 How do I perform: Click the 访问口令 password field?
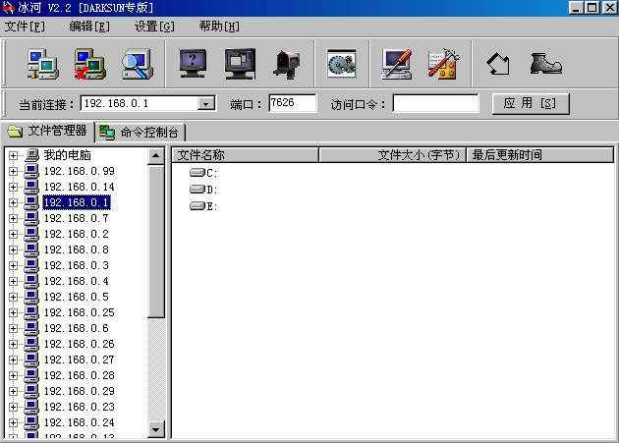click(x=435, y=104)
